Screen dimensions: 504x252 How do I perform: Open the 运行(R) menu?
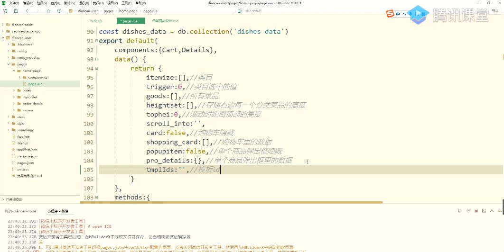pyautogui.click(x=83, y=3)
